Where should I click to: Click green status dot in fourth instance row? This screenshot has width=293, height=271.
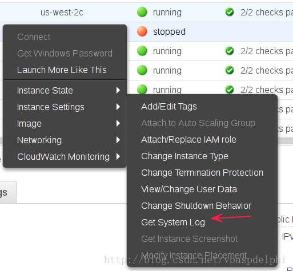tap(142, 70)
